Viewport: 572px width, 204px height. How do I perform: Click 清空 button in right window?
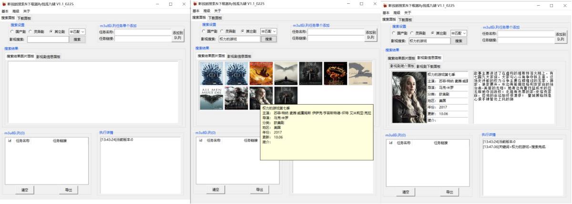click(406, 192)
